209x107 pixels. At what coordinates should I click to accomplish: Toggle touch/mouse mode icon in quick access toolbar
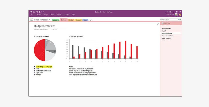40,12
